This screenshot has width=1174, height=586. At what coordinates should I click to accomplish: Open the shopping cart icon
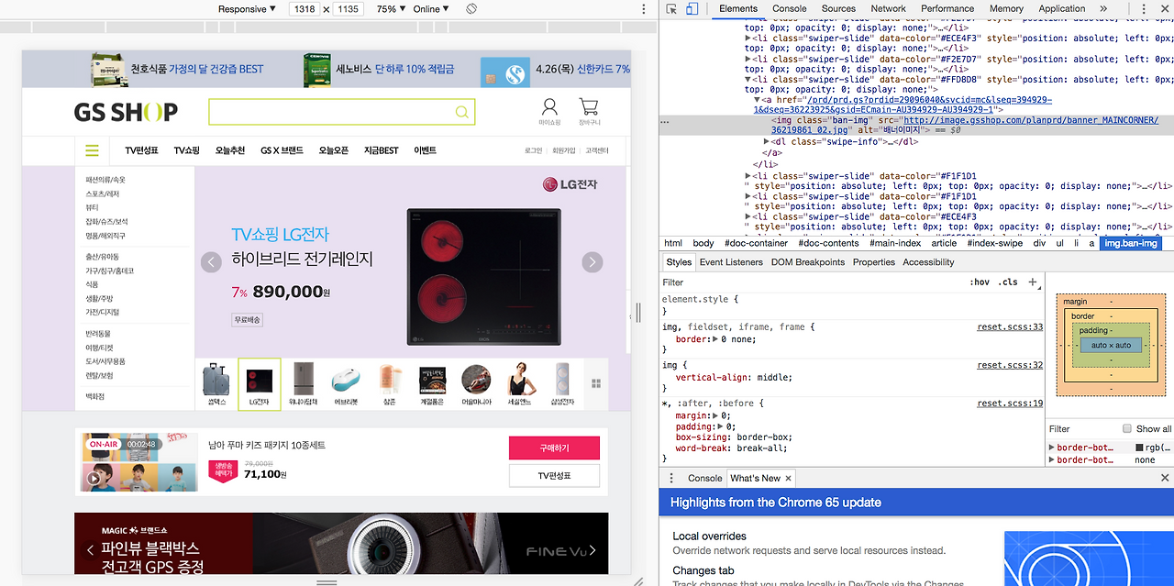tap(589, 107)
